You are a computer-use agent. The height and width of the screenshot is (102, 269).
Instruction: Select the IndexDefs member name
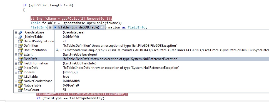pos(31,68)
